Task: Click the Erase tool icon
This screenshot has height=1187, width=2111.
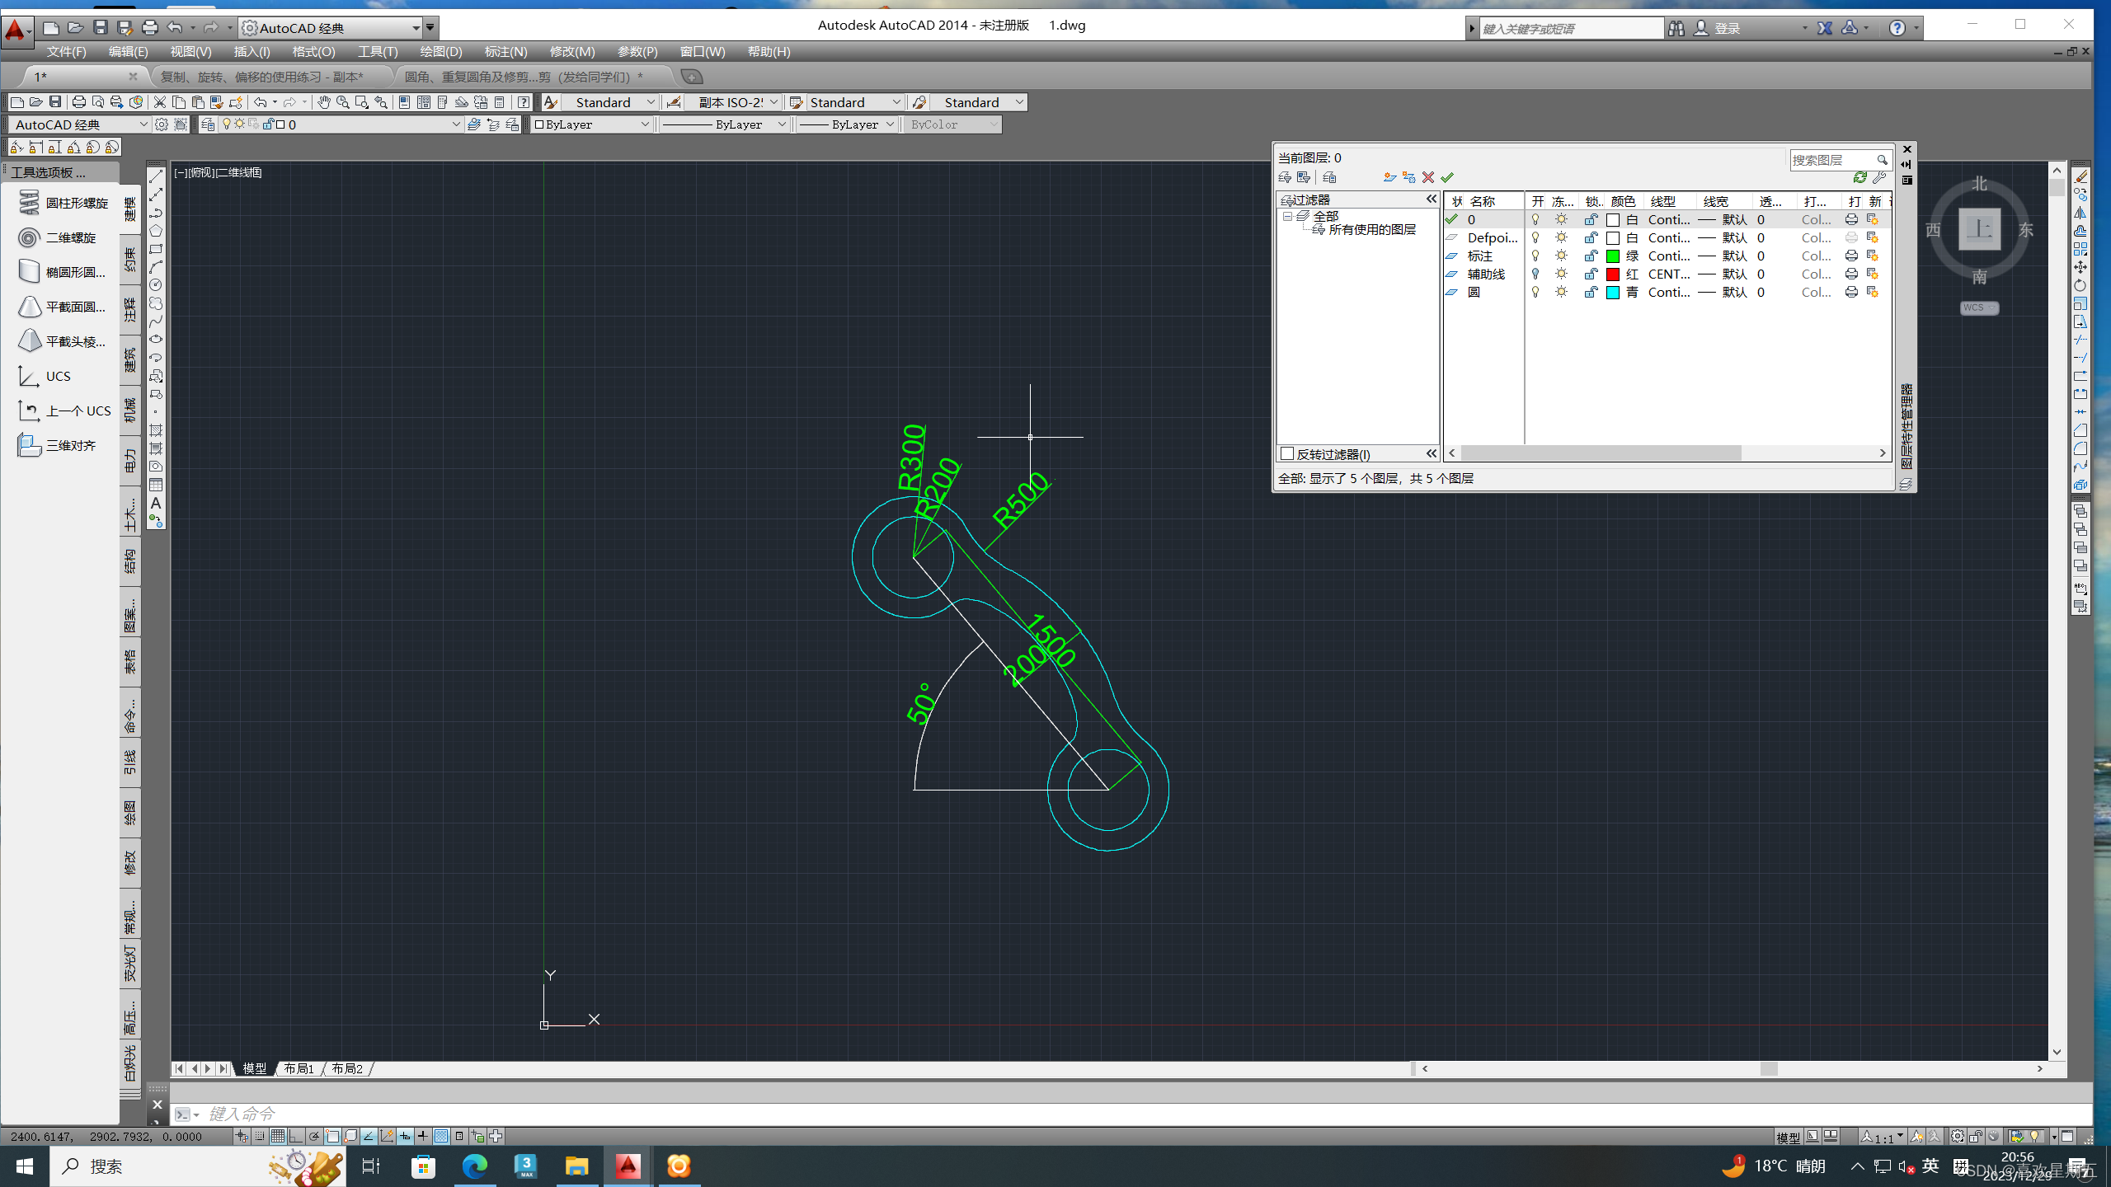Action: point(2080,176)
